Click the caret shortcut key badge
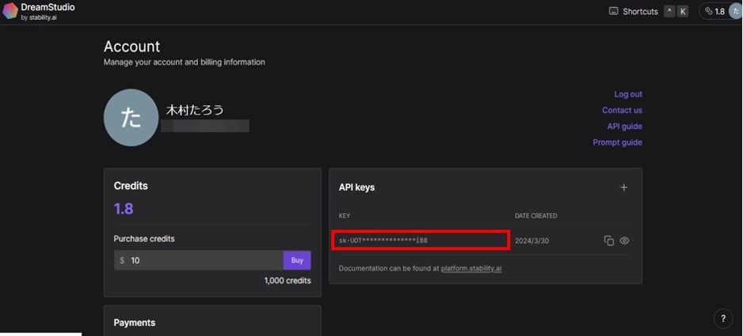This screenshot has width=743, height=336. pos(669,11)
